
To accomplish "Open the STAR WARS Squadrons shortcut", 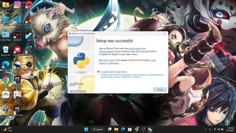I will pyautogui.click(x=29, y=22).
